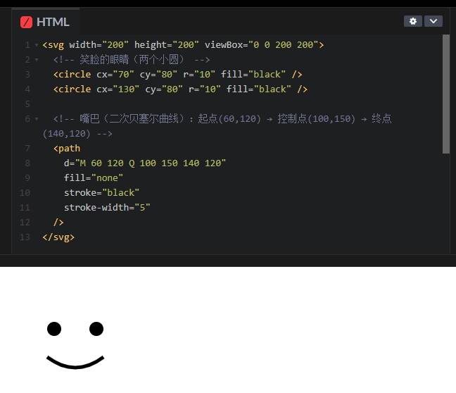This screenshot has width=456, height=393.
Task: Expand the HTML panel chevron dropdown
Action: tap(433, 21)
